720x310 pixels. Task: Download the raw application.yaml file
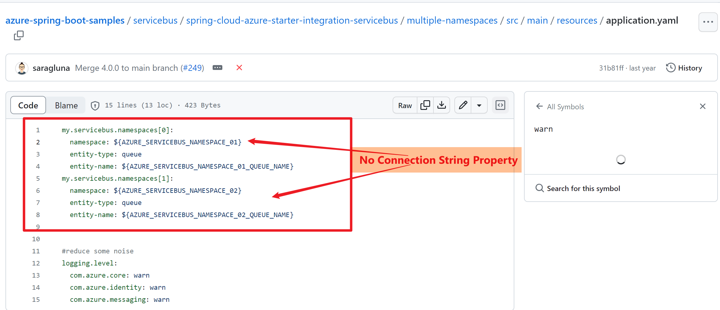pyautogui.click(x=442, y=105)
